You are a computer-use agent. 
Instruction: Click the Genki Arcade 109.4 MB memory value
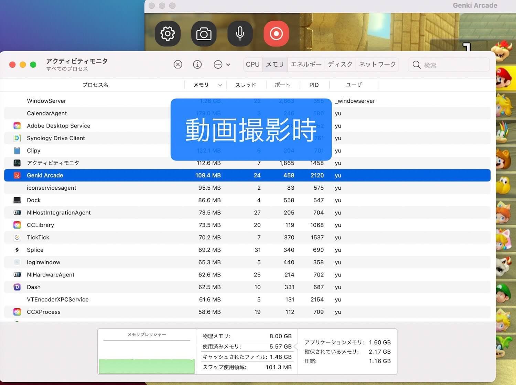(x=208, y=175)
